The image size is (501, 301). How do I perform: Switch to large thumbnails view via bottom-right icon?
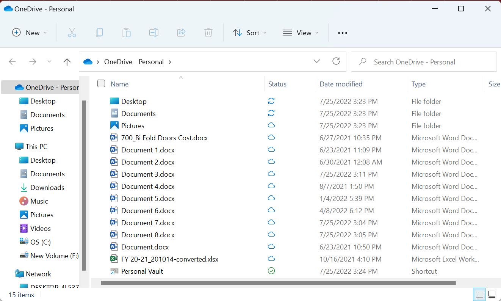[x=492, y=294]
